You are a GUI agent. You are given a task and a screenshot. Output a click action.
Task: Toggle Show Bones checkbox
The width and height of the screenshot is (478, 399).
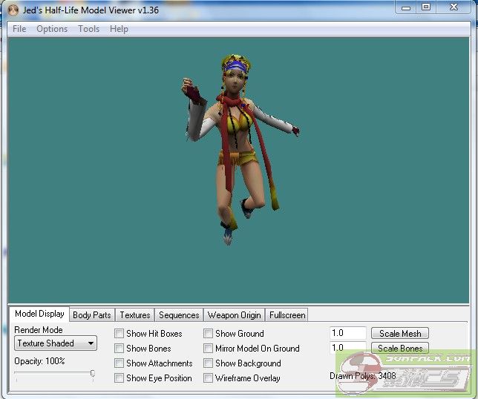tap(119, 349)
